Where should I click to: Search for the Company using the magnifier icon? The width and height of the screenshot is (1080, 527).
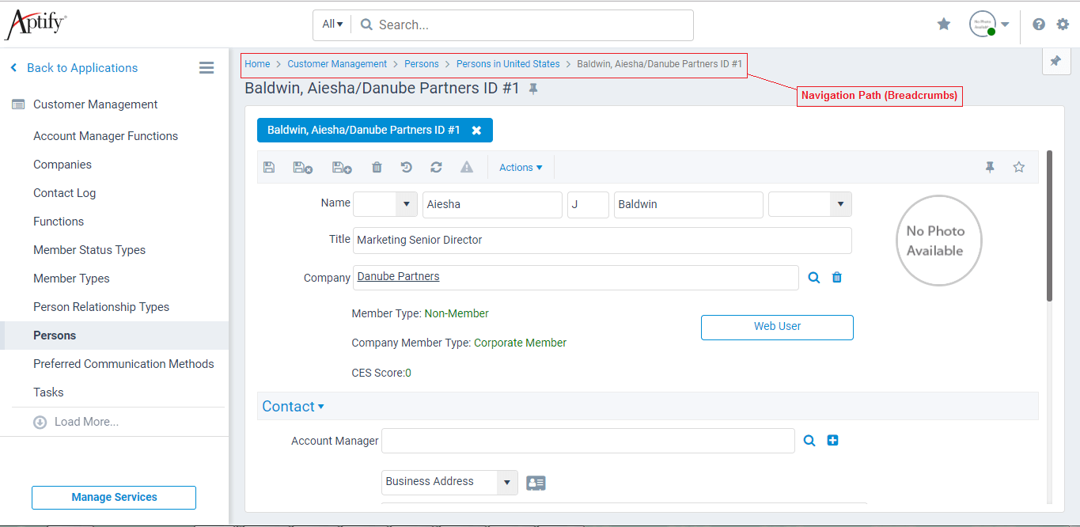coord(814,278)
